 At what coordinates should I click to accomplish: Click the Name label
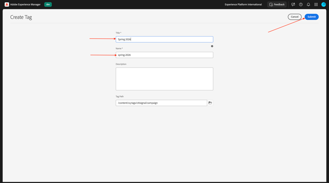pos(119,48)
